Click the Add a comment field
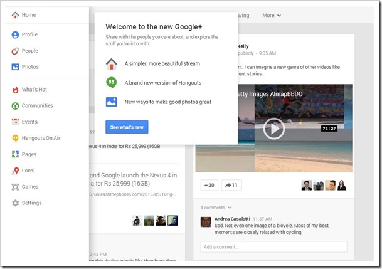Image resolution: width=382 pixels, height=269 pixels. coord(273,247)
